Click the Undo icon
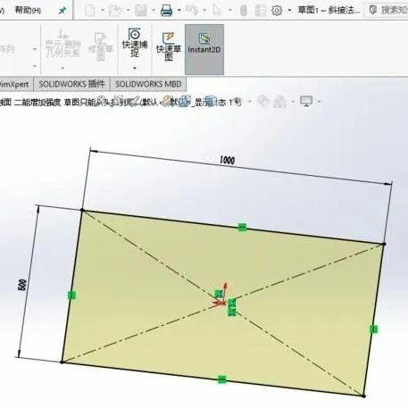 pos(192,11)
